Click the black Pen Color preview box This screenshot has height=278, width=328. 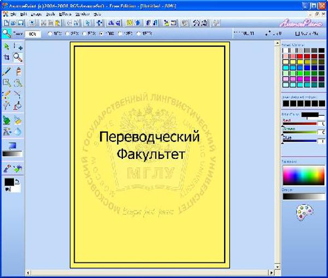(x=310, y=115)
